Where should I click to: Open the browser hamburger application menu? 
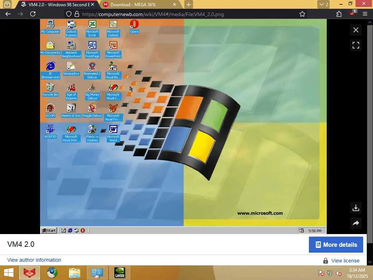tap(365, 14)
